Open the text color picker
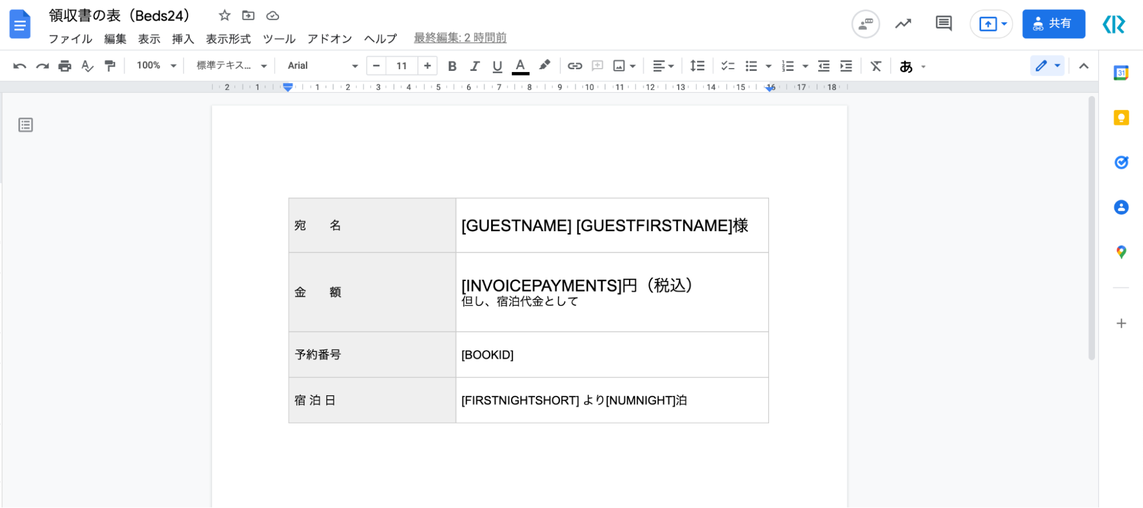Viewport: 1143px width, 508px height. click(520, 66)
